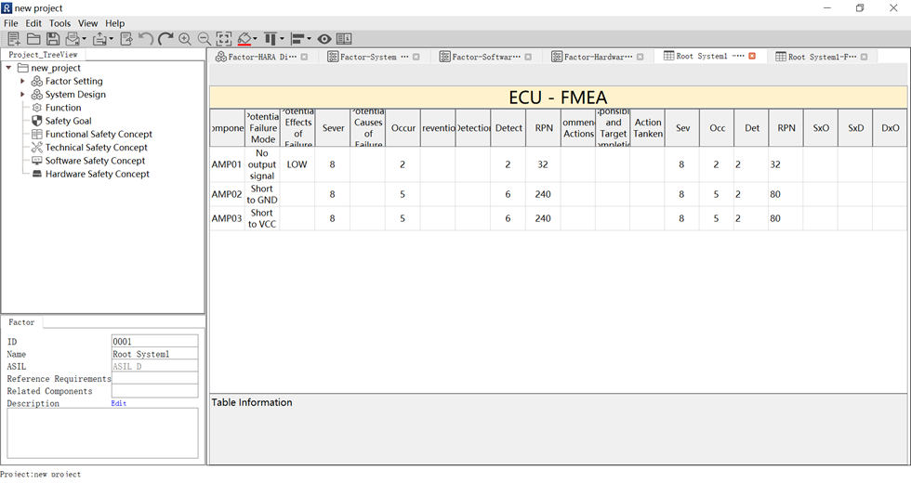The image size is (911, 483).
Task: Expand the Factor Setting tree node
Action: pyautogui.click(x=23, y=82)
